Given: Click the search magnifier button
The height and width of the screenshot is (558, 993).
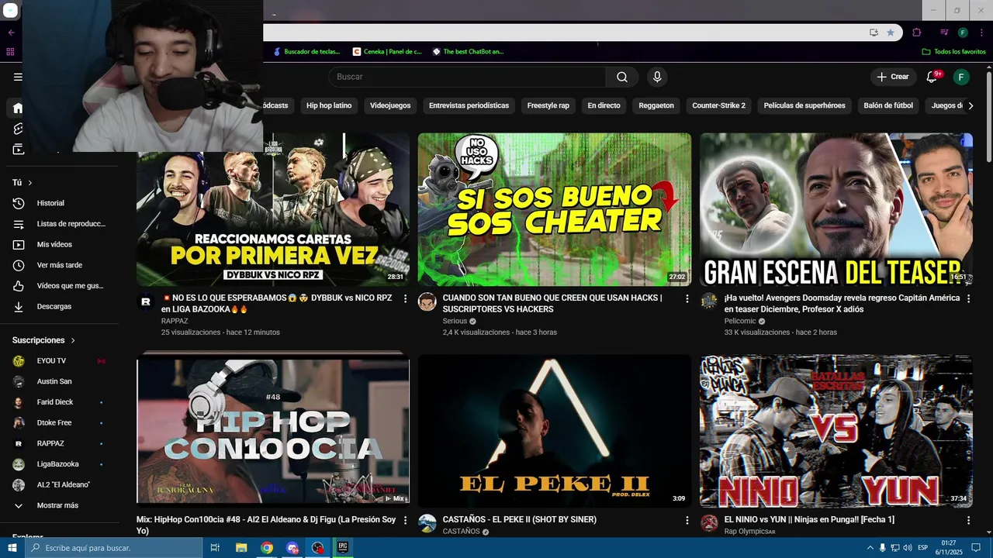Looking at the screenshot, I should [622, 77].
